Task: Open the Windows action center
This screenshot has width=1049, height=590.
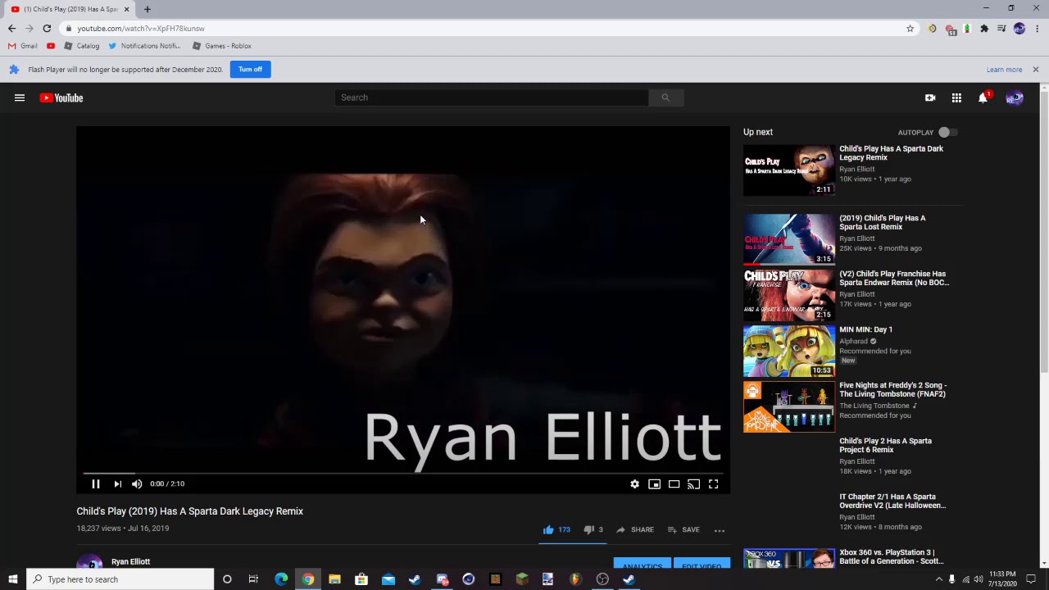Action: pos(1031,579)
